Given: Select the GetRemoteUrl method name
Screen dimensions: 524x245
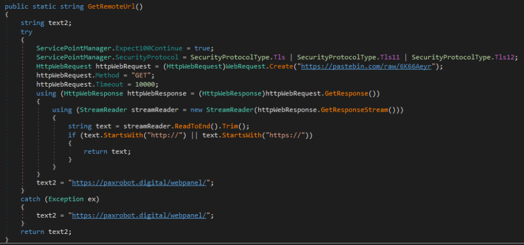Looking at the screenshot, I should [x=111, y=6].
